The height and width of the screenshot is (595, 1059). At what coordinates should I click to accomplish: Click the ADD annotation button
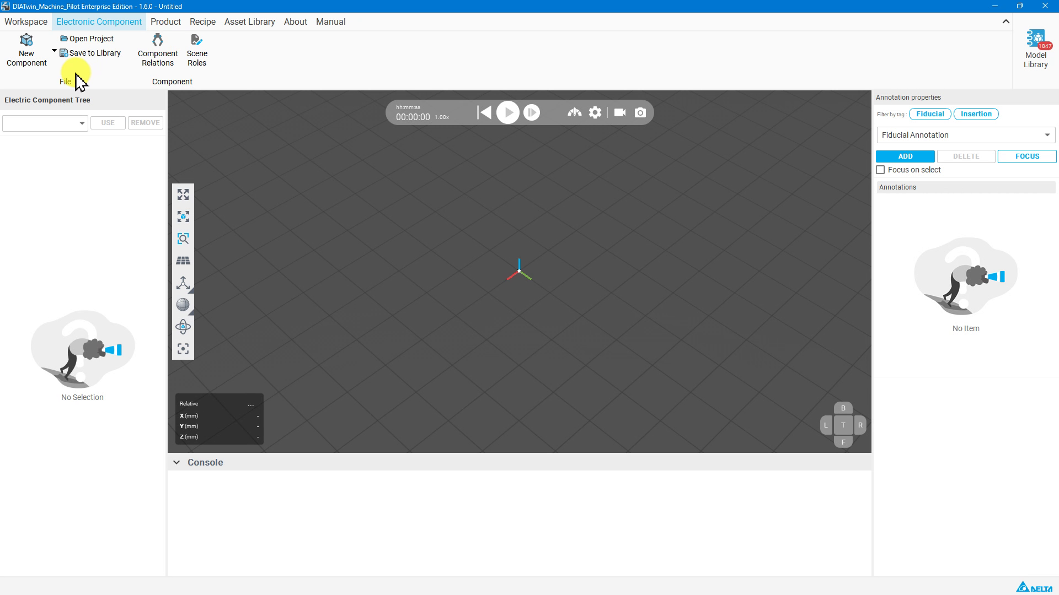(905, 156)
